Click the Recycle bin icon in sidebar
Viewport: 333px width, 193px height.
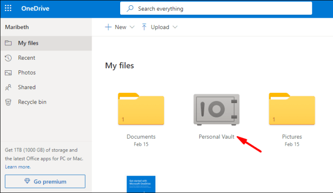coord(8,102)
